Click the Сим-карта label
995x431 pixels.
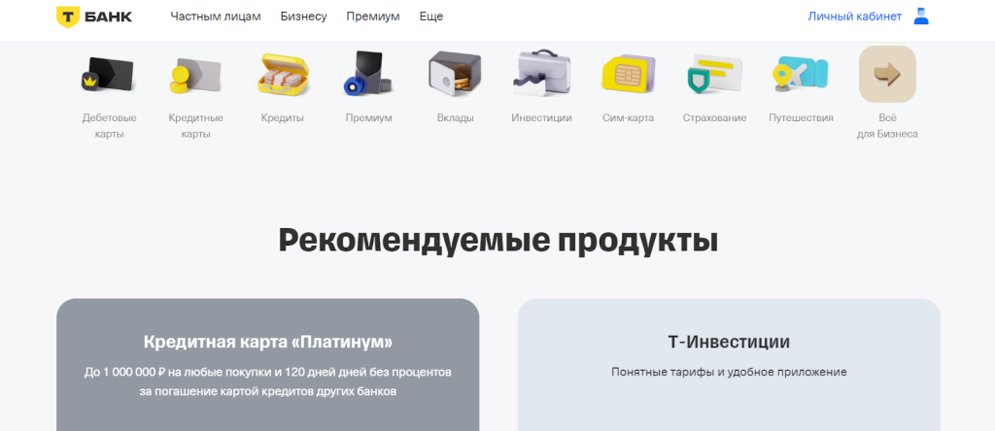click(629, 117)
